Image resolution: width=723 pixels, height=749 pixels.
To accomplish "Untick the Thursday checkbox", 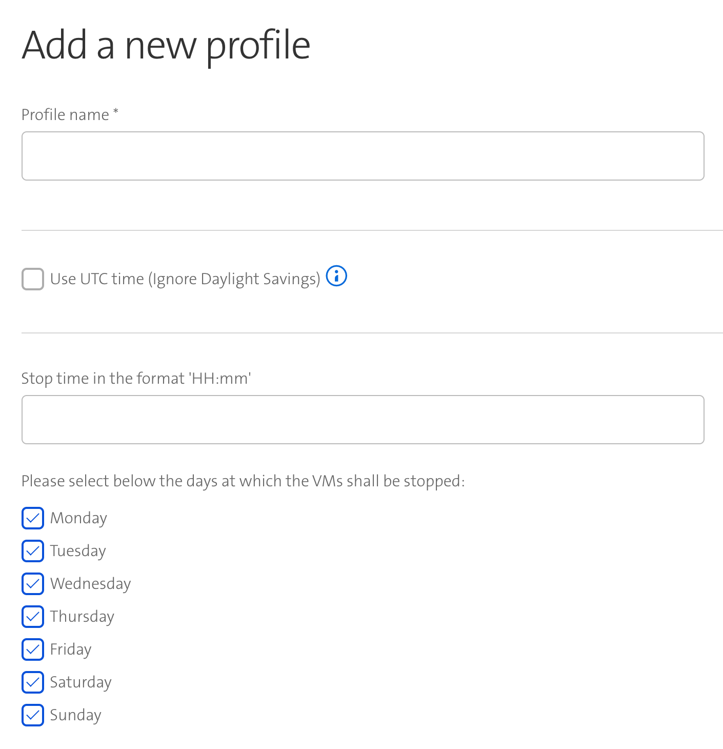I will (33, 617).
